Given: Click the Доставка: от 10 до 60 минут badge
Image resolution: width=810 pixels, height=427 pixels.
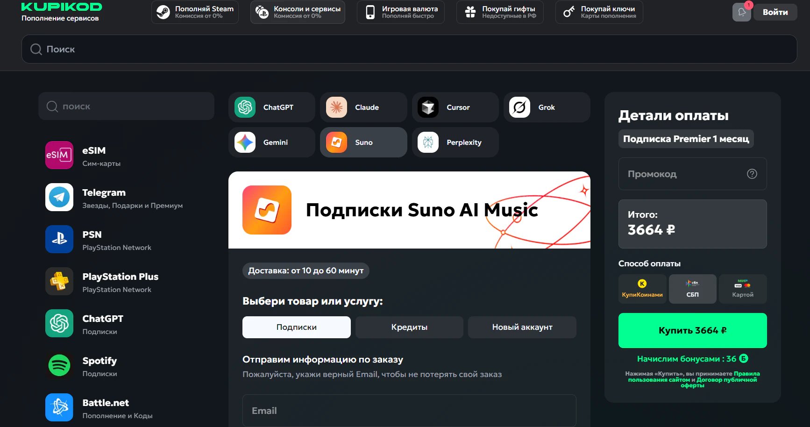Looking at the screenshot, I should (x=306, y=270).
